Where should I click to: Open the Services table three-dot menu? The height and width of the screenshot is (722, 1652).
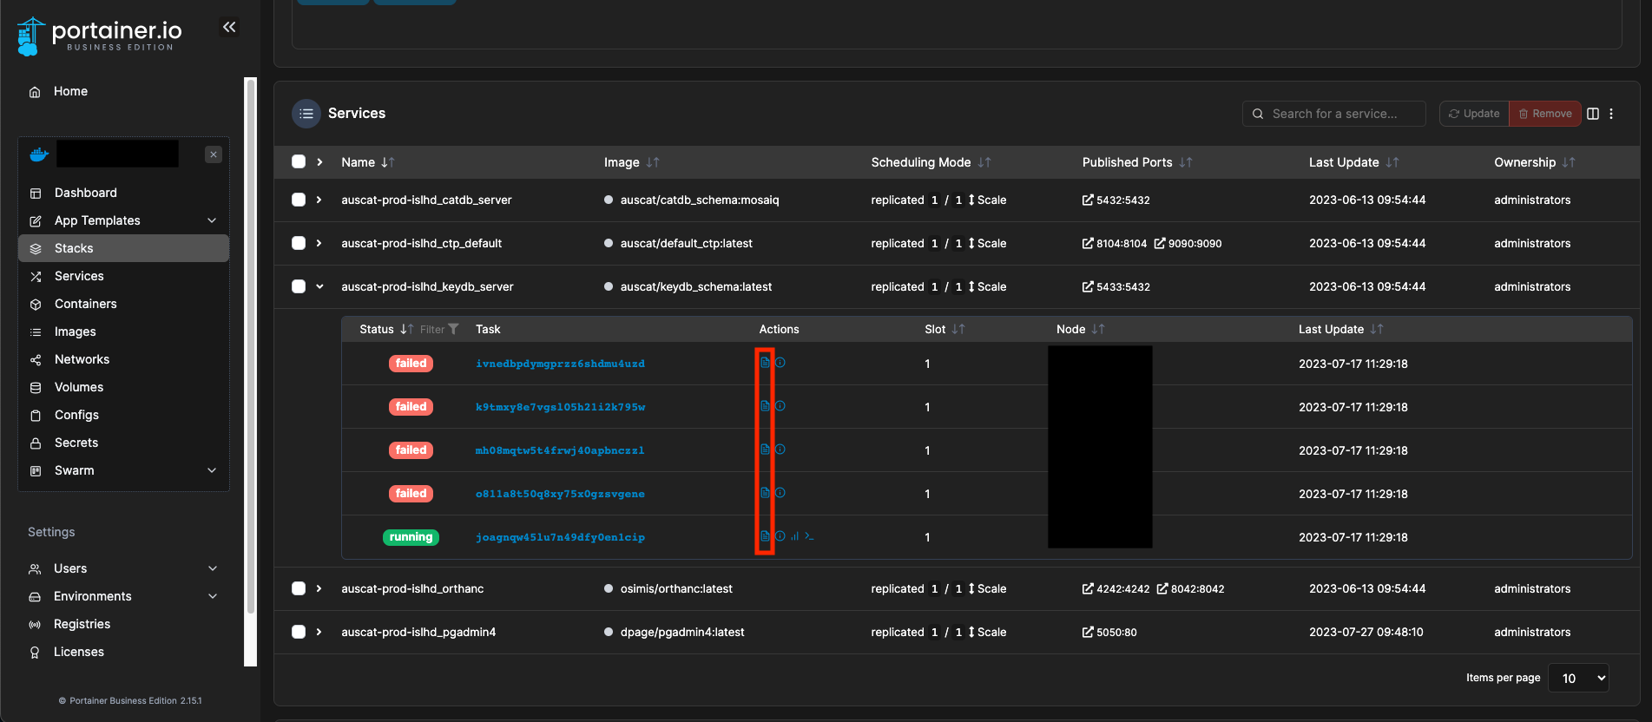1611,114
